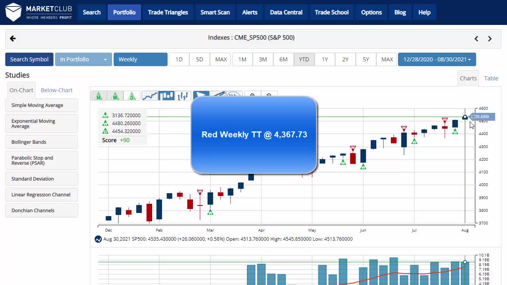Add Parabolic Stop and Reverse study
The height and width of the screenshot is (285, 507).
42,160
